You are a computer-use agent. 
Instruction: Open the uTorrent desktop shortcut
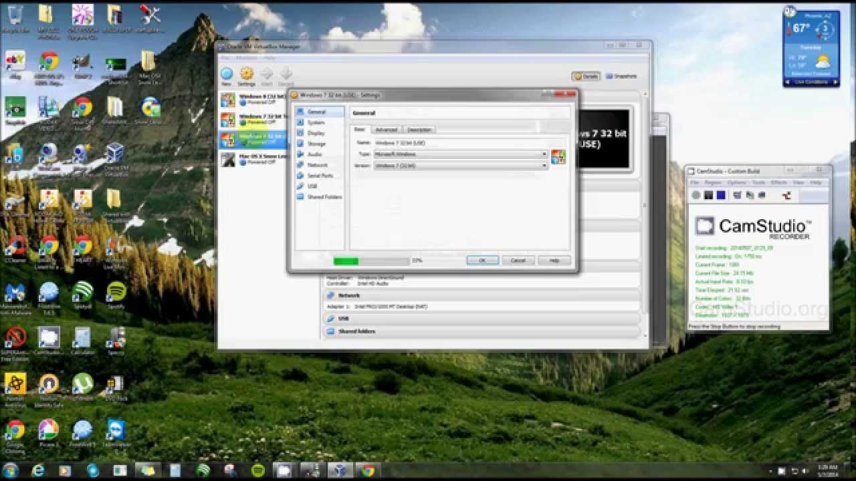[82, 387]
